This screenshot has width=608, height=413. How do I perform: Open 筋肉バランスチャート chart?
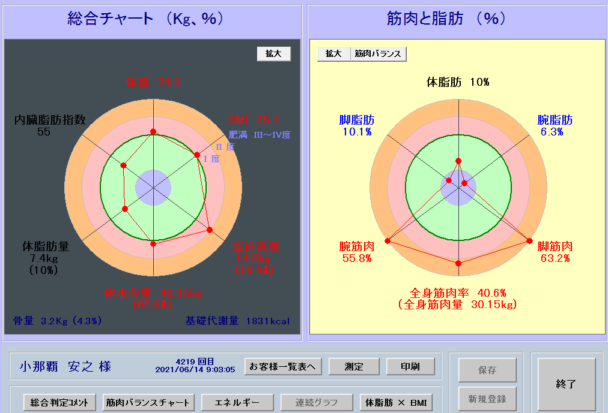[x=148, y=403]
